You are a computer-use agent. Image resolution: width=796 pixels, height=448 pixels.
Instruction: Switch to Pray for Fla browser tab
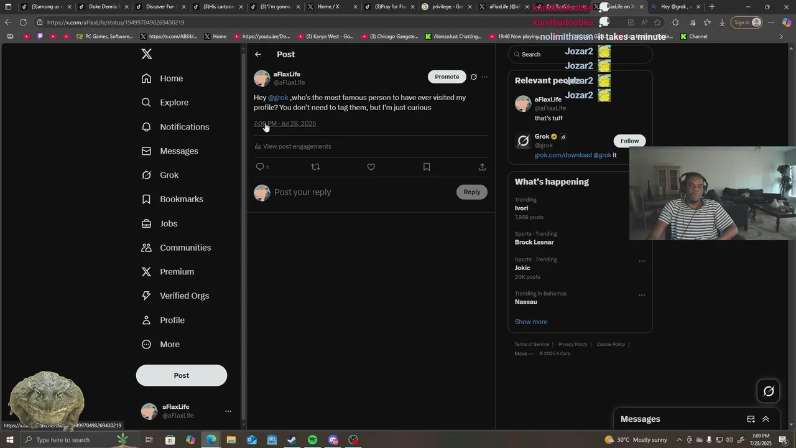pyautogui.click(x=390, y=7)
